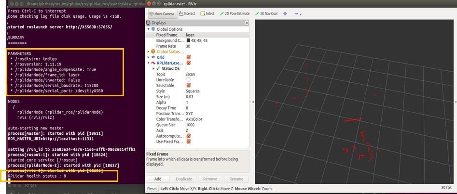
Task: Click the Reset button
Action: click(x=152, y=189)
